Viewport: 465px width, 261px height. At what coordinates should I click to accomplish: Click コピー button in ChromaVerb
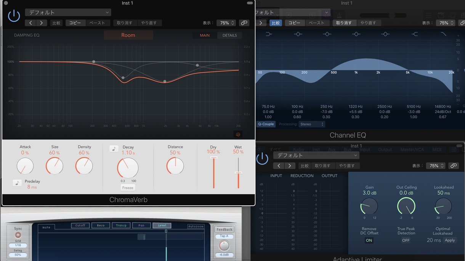[x=75, y=23]
